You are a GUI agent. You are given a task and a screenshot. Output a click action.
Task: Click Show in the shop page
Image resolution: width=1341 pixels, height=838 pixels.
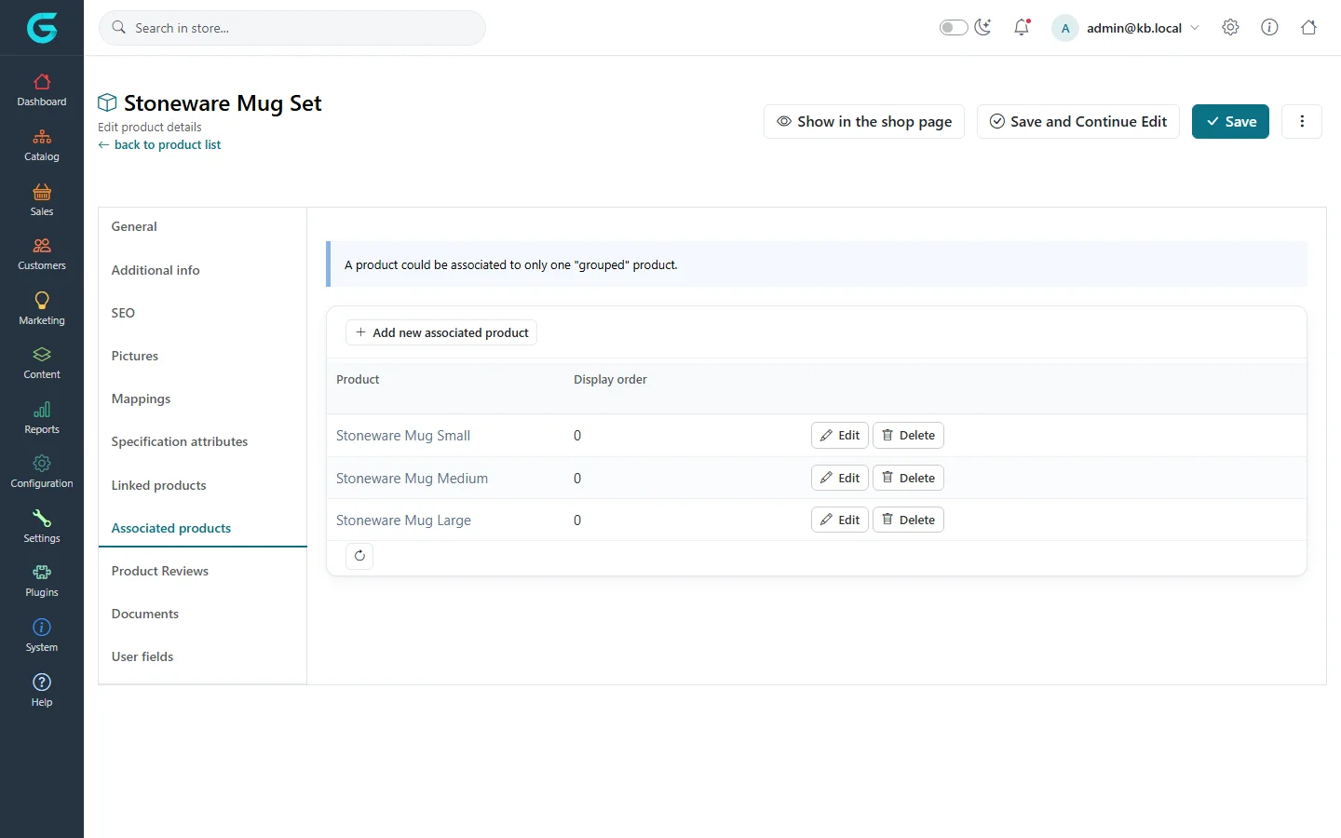pyautogui.click(x=864, y=121)
